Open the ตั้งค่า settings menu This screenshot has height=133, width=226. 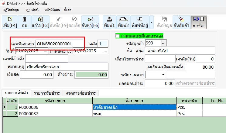[x=67, y=10]
